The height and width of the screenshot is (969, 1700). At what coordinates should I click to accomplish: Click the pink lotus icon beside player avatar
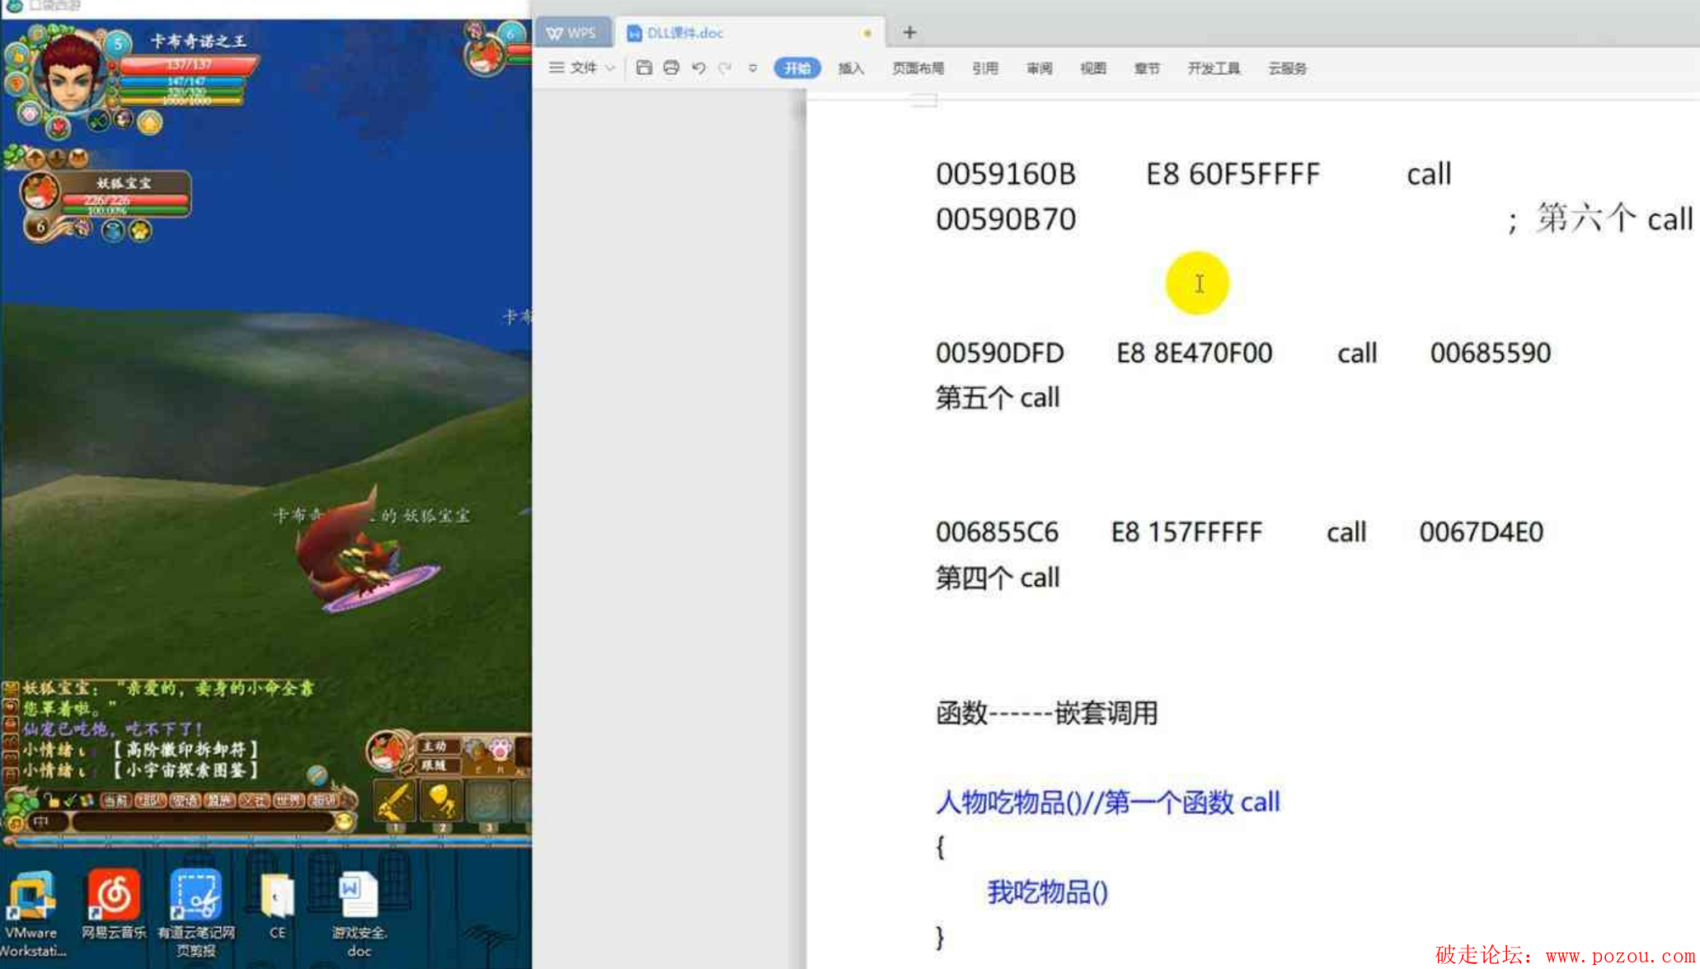point(30,112)
